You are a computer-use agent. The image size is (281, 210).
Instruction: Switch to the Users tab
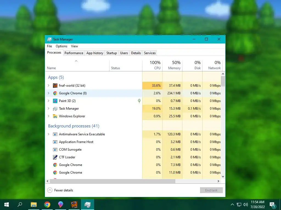(x=124, y=53)
